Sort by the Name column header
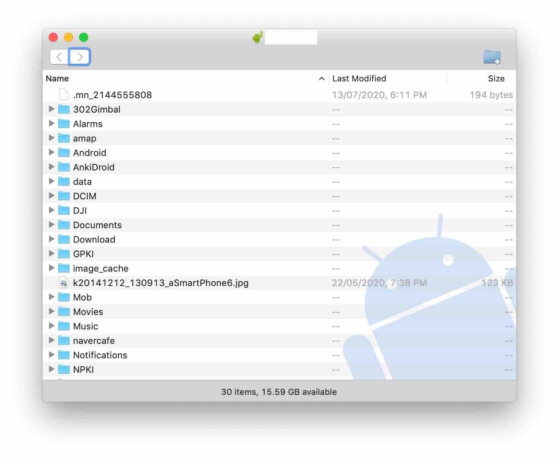This screenshot has width=559, height=458. click(57, 78)
